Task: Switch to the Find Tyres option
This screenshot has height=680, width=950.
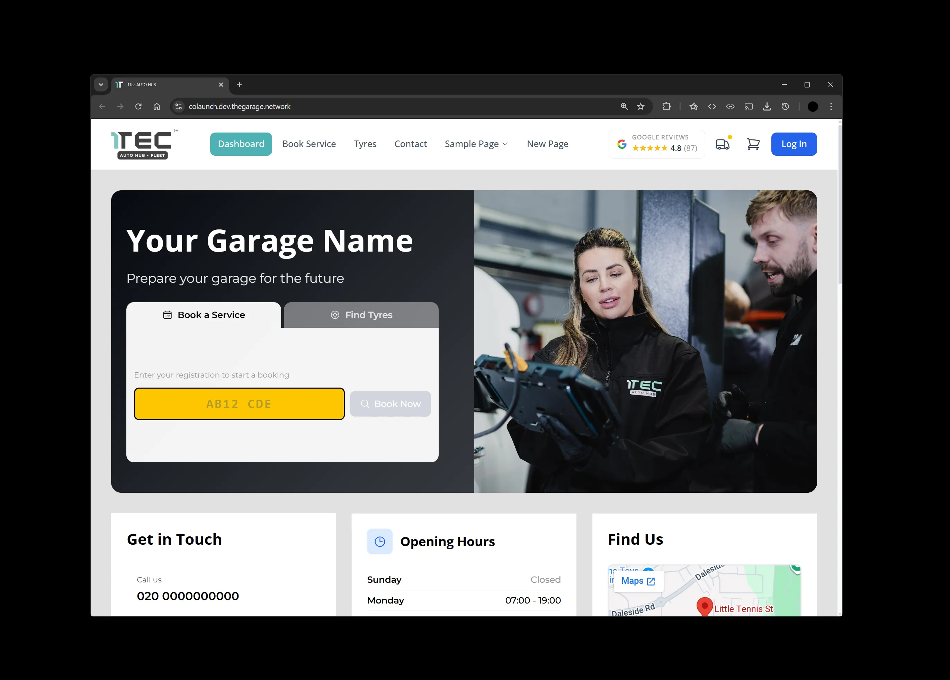Action: click(x=361, y=315)
